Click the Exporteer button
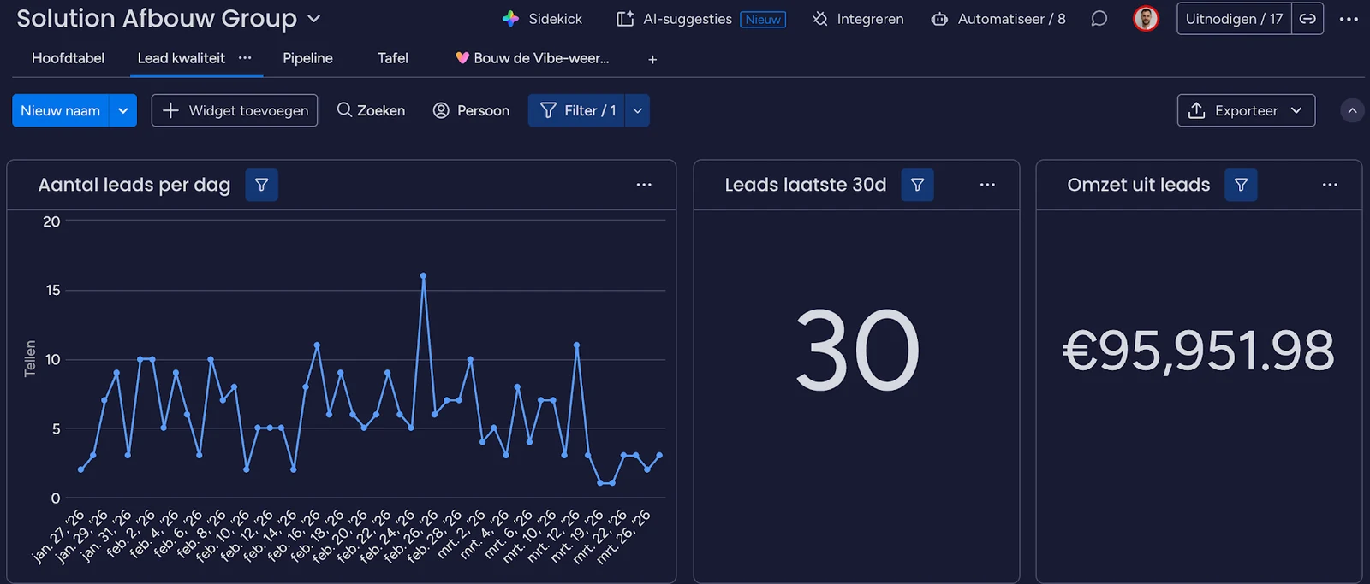This screenshot has height=584, width=1370. pyautogui.click(x=1246, y=110)
